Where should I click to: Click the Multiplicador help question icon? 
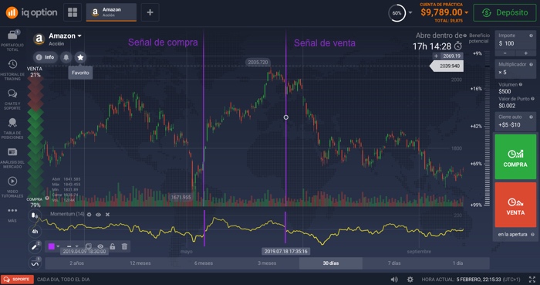click(x=531, y=64)
